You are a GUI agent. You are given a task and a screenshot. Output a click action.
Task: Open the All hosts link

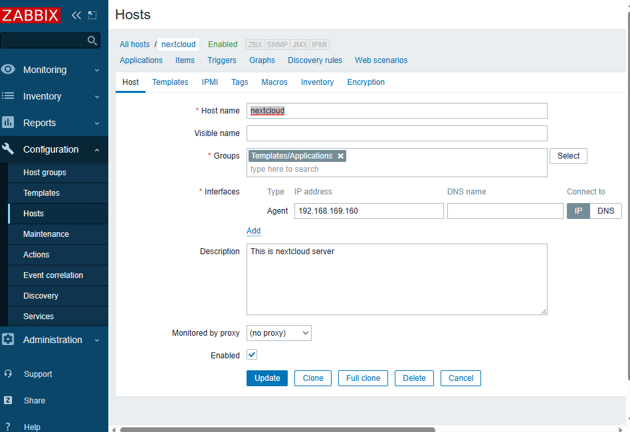pos(135,44)
